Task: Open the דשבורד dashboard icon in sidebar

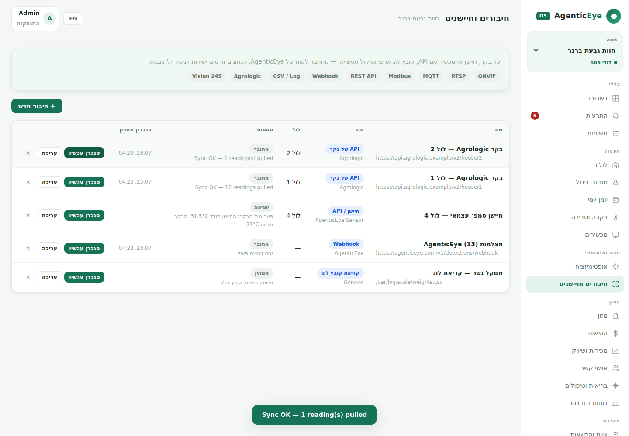Action: coord(615,99)
